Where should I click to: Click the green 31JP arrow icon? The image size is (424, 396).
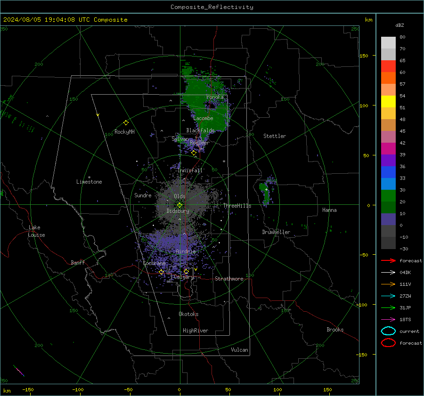click(388, 307)
